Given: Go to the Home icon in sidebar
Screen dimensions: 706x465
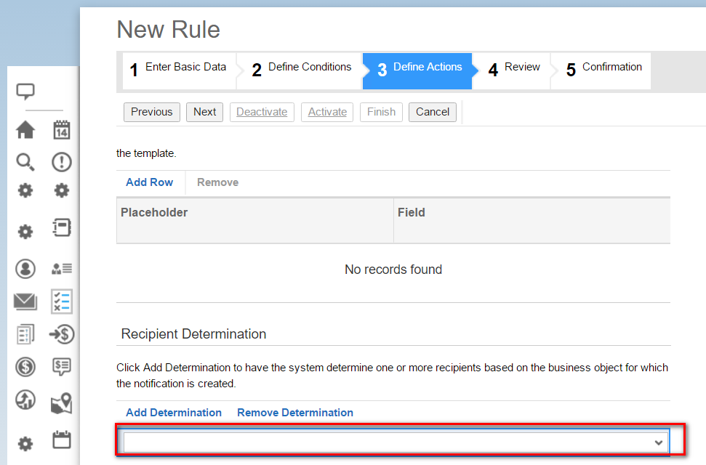Looking at the screenshot, I should click(x=25, y=130).
